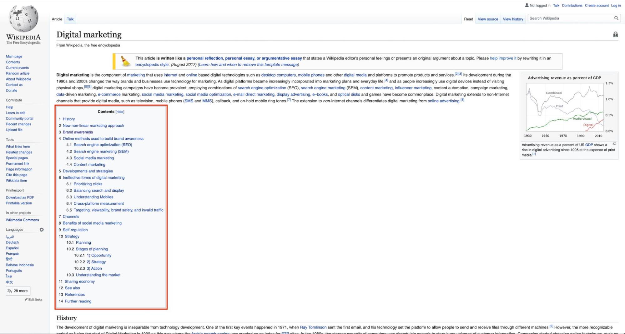Click the page protection padlock icon

click(615, 35)
